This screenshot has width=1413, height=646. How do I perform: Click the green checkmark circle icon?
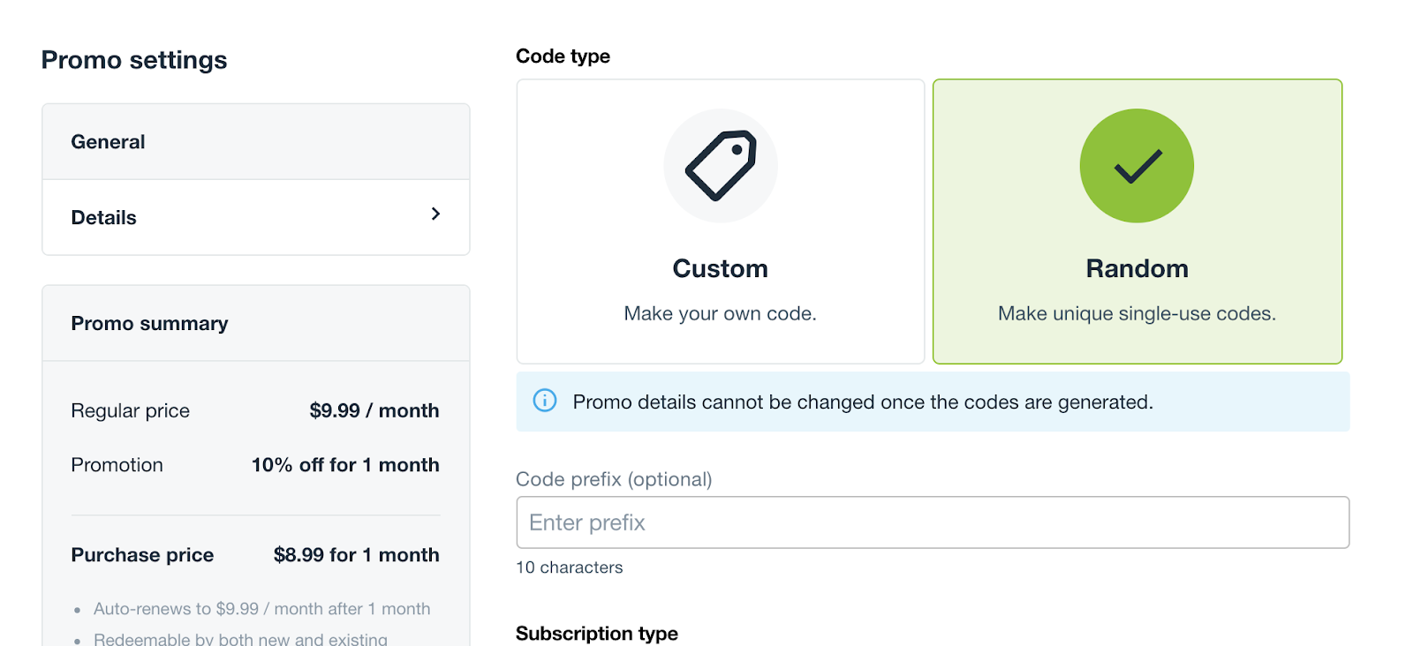coord(1137,166)
